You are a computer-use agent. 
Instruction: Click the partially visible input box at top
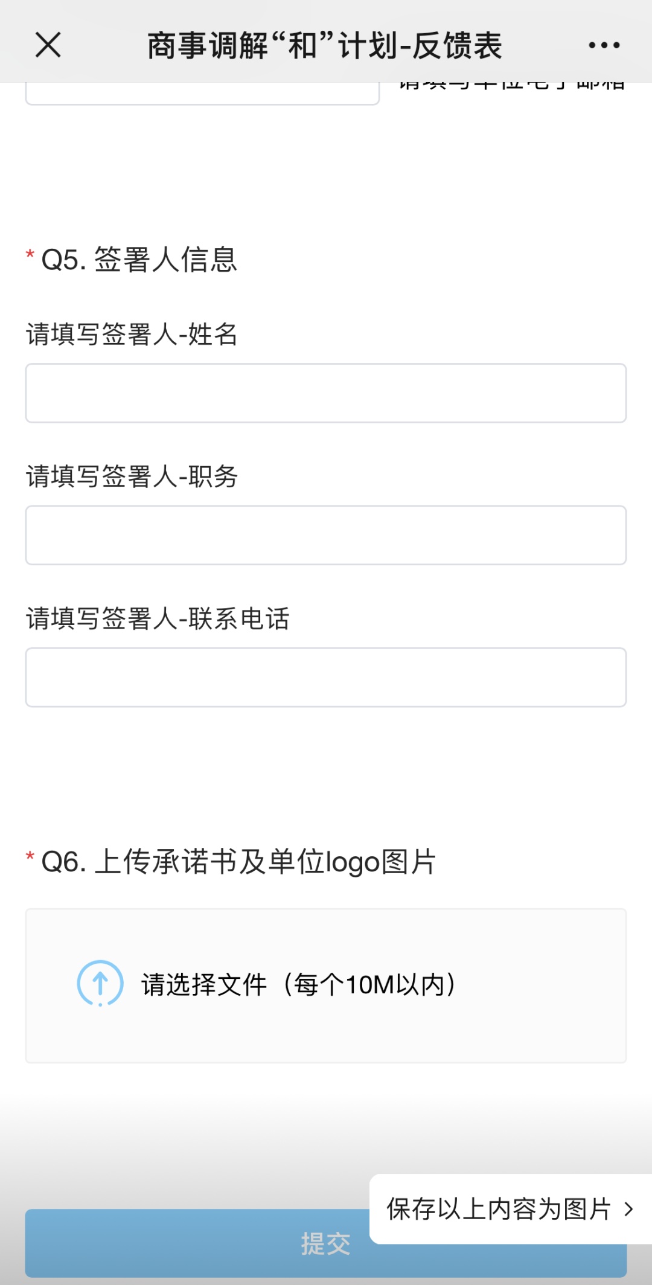click(202, 94)
